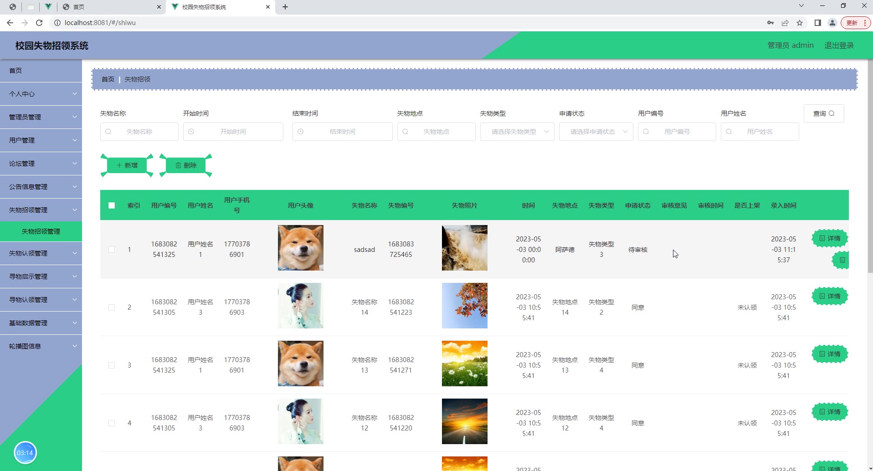Collapse the 失物招领管理 parent menu
Image resolution: width=873 pixels, height=471 pixels.
[41, 210]
